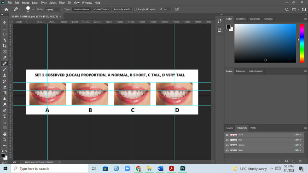The image size is (308, 173).
Task: Choose the Create Texture type button
Action: [102, 9]
